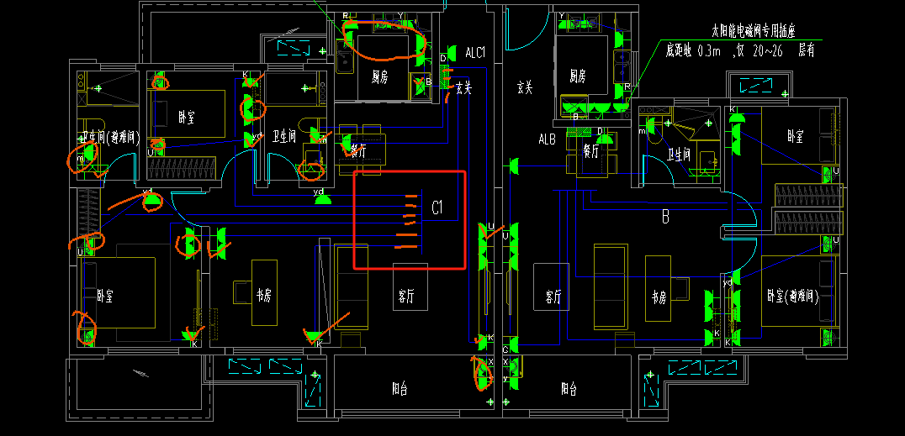The image size is (905, 436).
Task: Click the 阳台 label below unit B living room
Action: (x=569, y=389)
